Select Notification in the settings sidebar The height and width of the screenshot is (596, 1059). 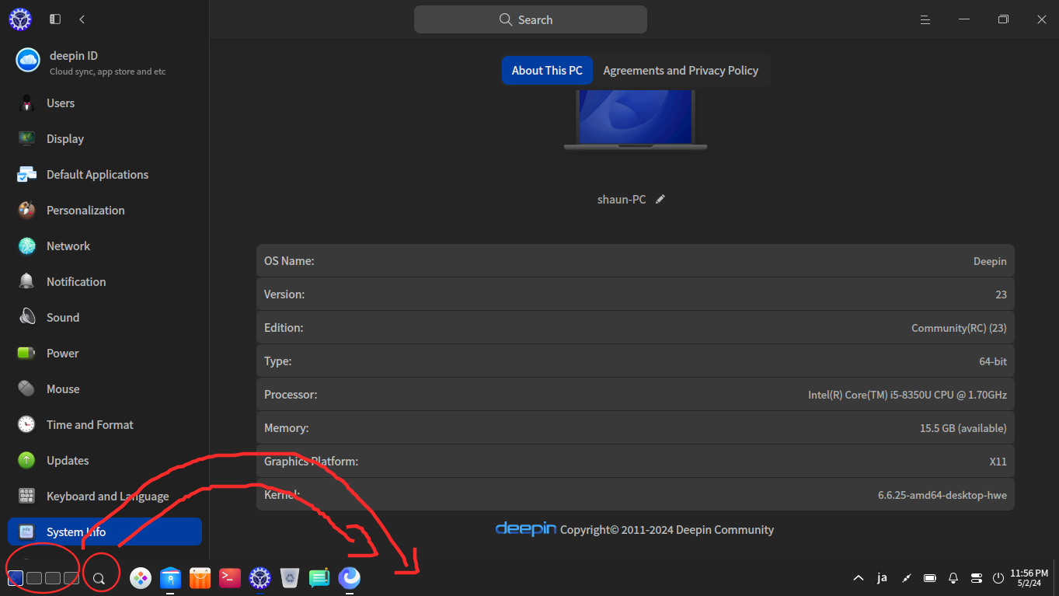tap(105, 282)
